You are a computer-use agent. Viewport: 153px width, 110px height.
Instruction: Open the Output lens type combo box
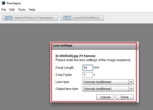pyautogui.click(x=106, y=89)
